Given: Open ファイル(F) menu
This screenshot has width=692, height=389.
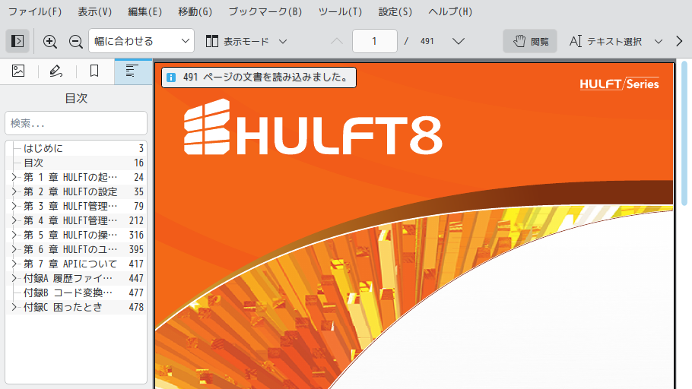Looking at the screenshot, I should click(x=35, y=11).
